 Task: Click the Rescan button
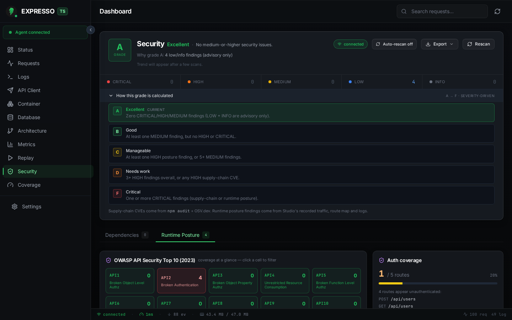(x=479, y=44)
